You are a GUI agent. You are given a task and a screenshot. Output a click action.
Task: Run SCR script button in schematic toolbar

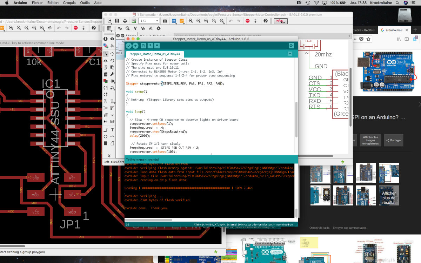(174, 21)
